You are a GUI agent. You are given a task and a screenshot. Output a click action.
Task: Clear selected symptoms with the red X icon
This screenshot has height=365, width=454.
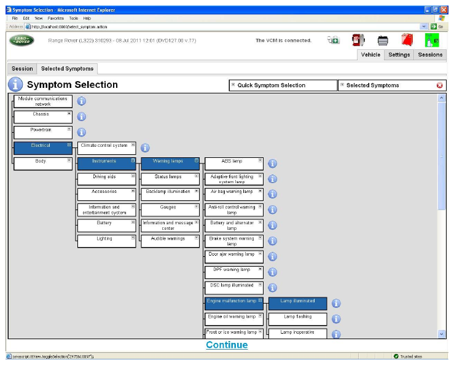(439, 85)
